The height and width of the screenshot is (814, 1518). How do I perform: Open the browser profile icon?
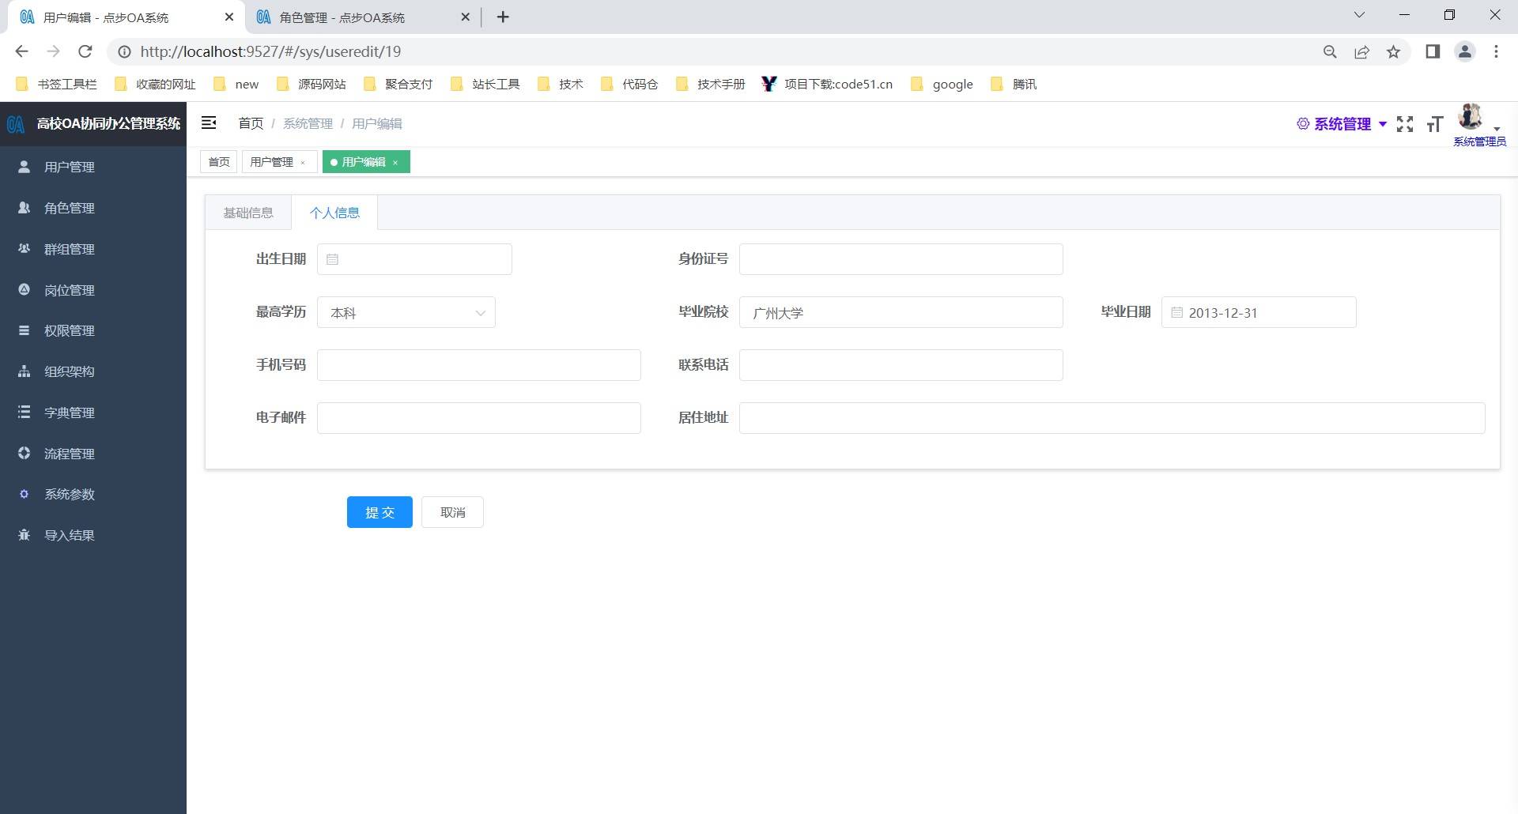point(1464,51)
